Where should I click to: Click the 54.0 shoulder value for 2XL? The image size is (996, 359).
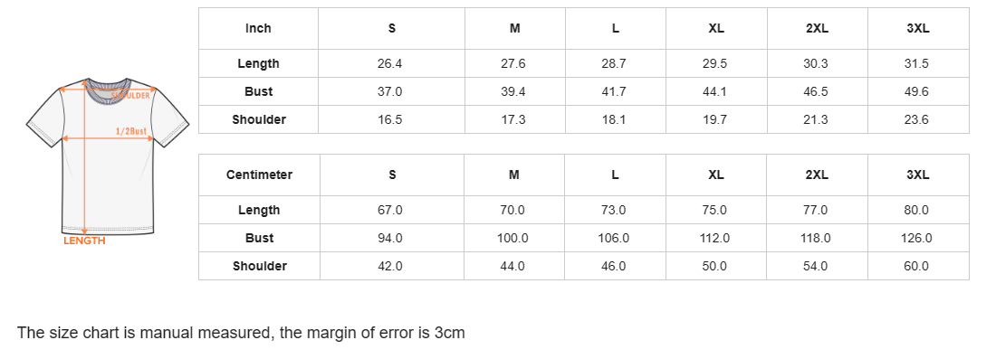(816, 267)
